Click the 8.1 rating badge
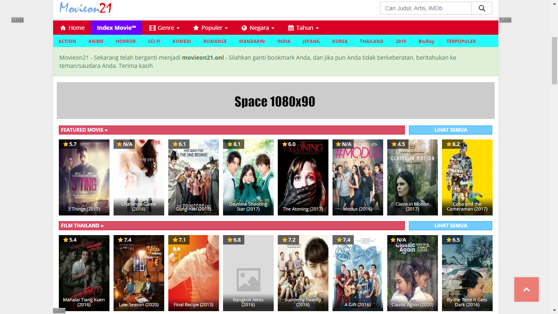Screen dimensions: 558x314 point(234,144)
